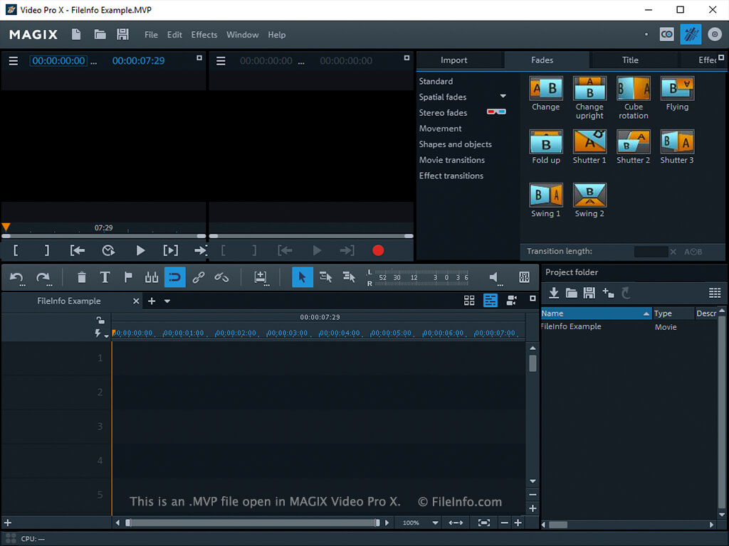Open the movie tab dropdown arrow

pos(167,301)
